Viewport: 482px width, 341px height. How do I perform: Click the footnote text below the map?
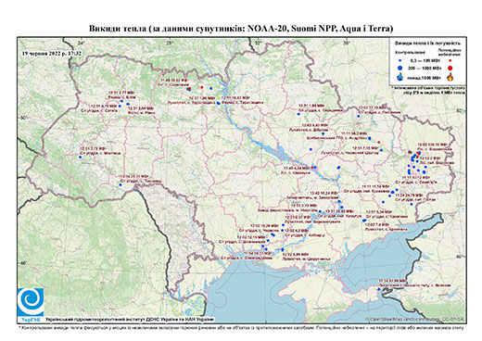point(241,327)
